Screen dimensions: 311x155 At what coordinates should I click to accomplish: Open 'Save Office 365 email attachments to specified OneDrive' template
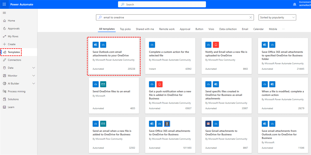pos(283,56)
